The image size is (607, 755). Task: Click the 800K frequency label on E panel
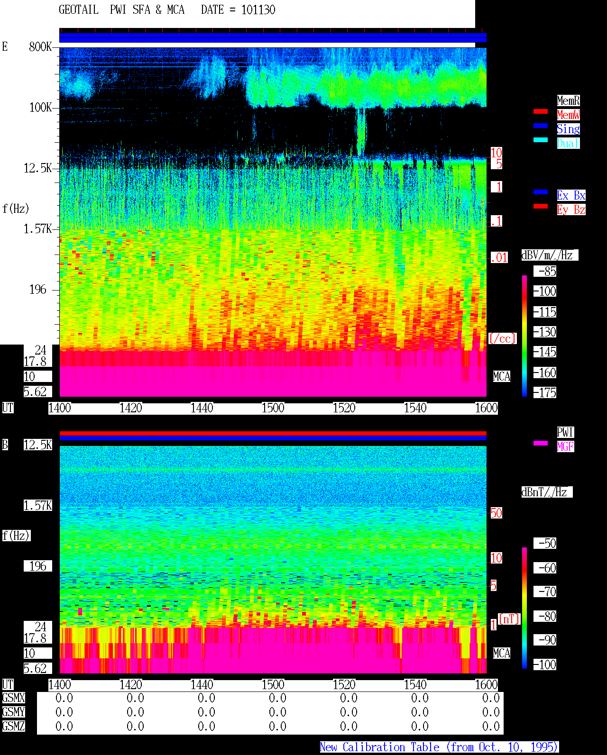pos(40,47)
